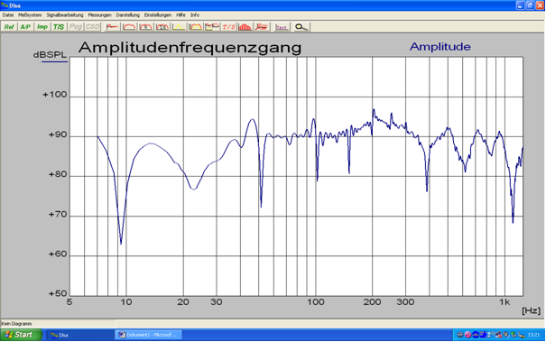Click the red T/S toolbar icon
Image resolution: width=546 pixels, height=342 pixels.
228,27
